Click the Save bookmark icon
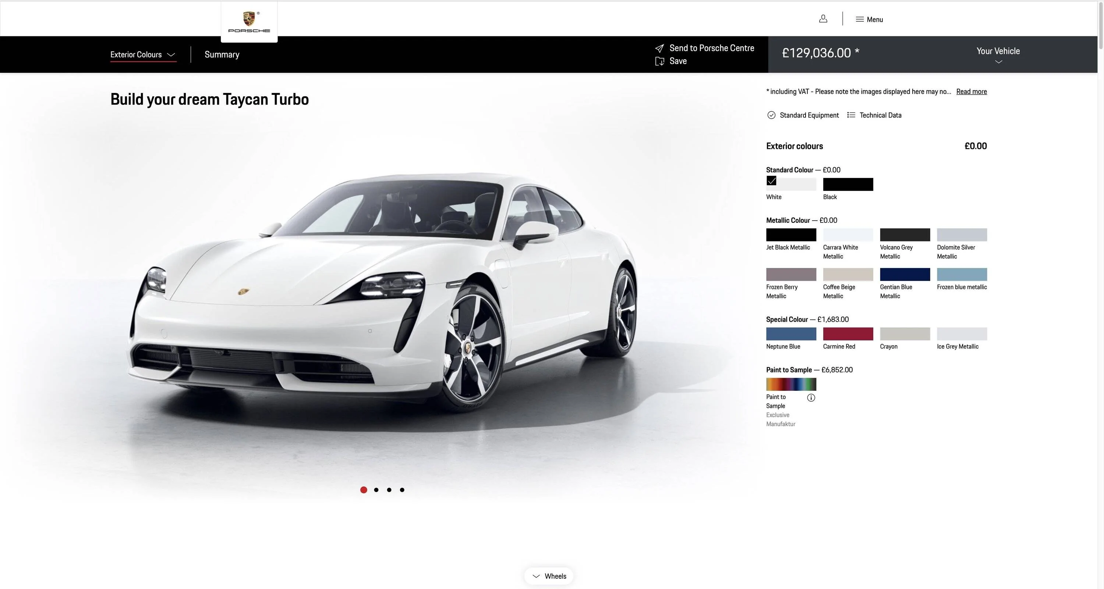The height and width of the screenshot is (589, 1104). pyautogui.click(x=659, y=61)
